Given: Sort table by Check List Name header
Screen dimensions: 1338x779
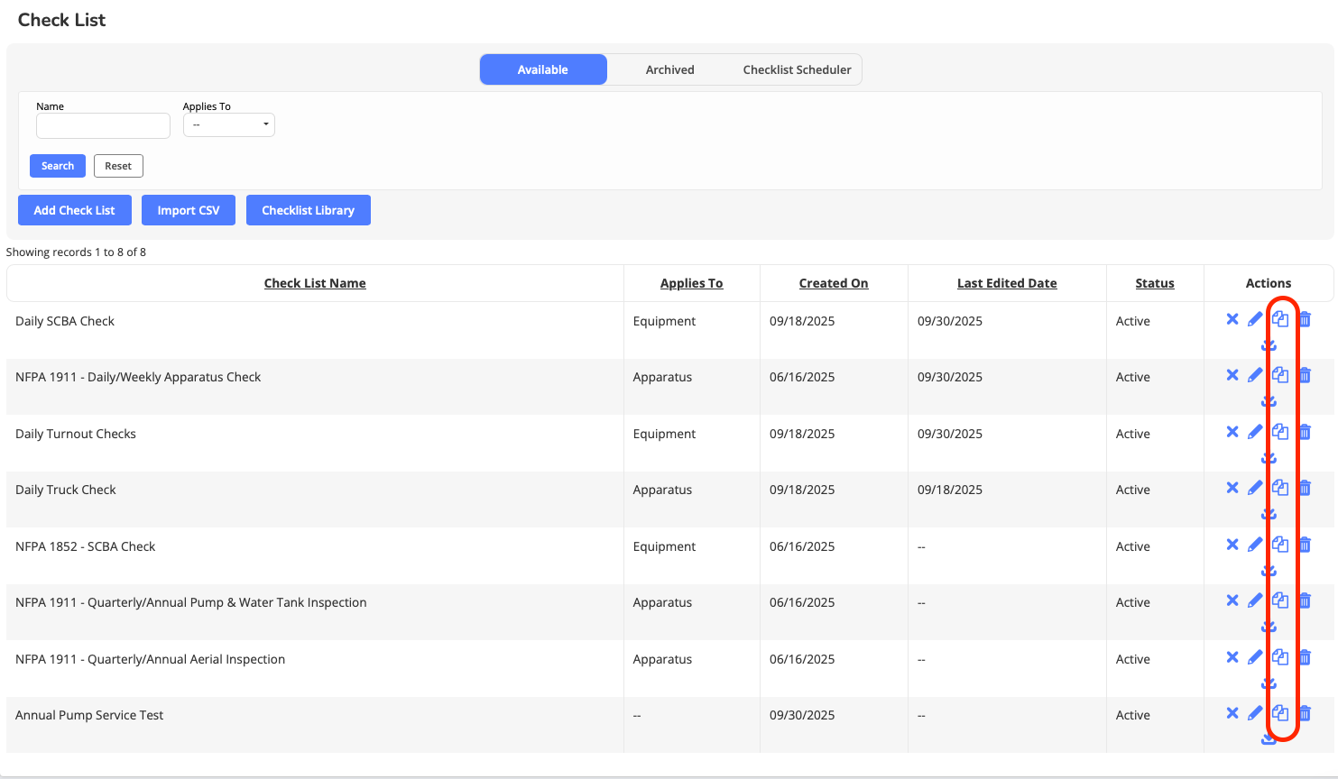Looking at the screenshot, I should [x=315, y=283].
